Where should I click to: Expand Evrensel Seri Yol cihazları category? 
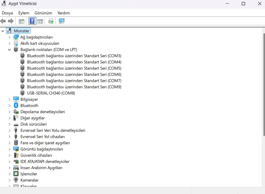click(x=9, y=137)
